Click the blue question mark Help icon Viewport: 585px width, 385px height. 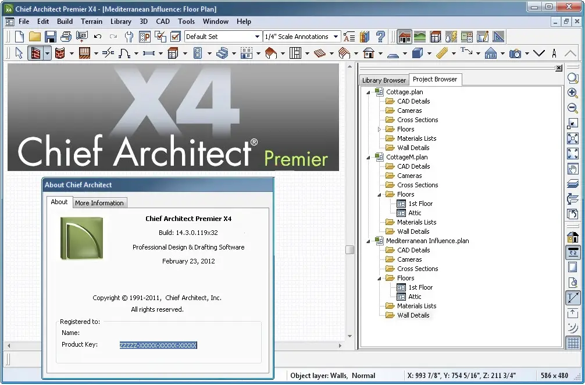tap(380, 37)
